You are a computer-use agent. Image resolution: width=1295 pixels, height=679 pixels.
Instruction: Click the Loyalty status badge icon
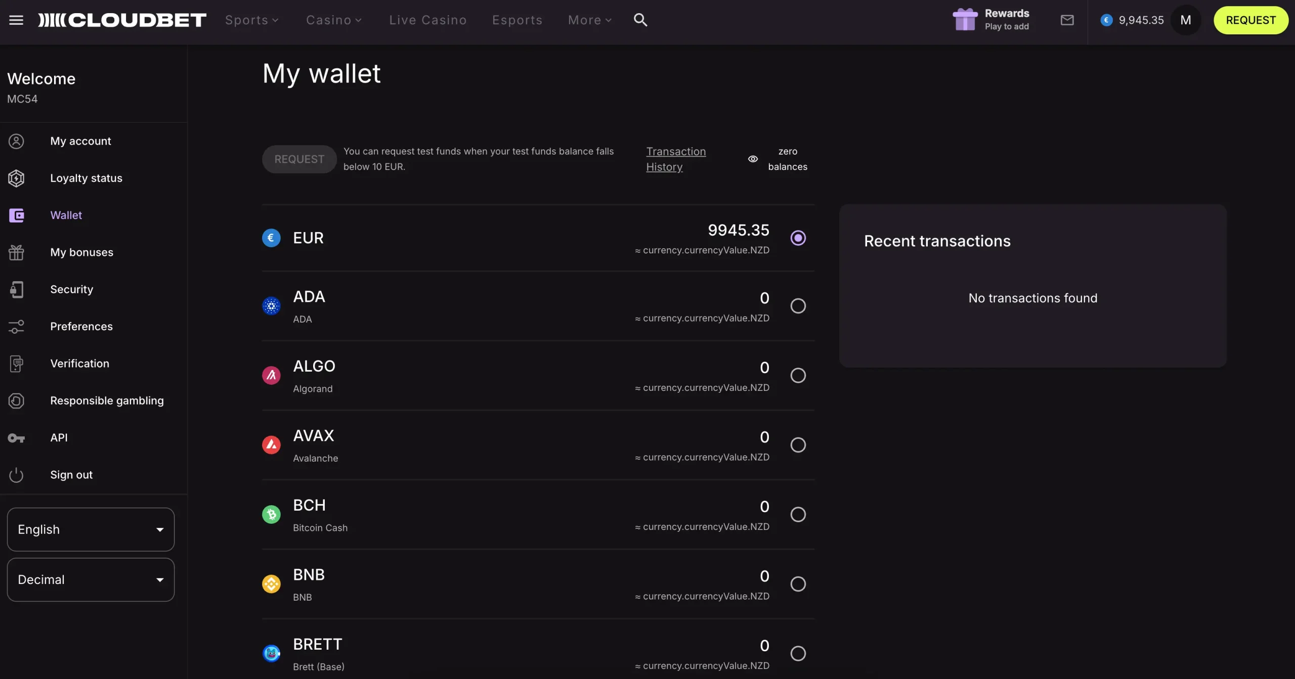tap(16, 178)
